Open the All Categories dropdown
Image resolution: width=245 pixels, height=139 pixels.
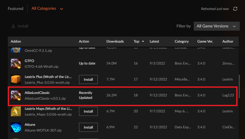(47, 8)
